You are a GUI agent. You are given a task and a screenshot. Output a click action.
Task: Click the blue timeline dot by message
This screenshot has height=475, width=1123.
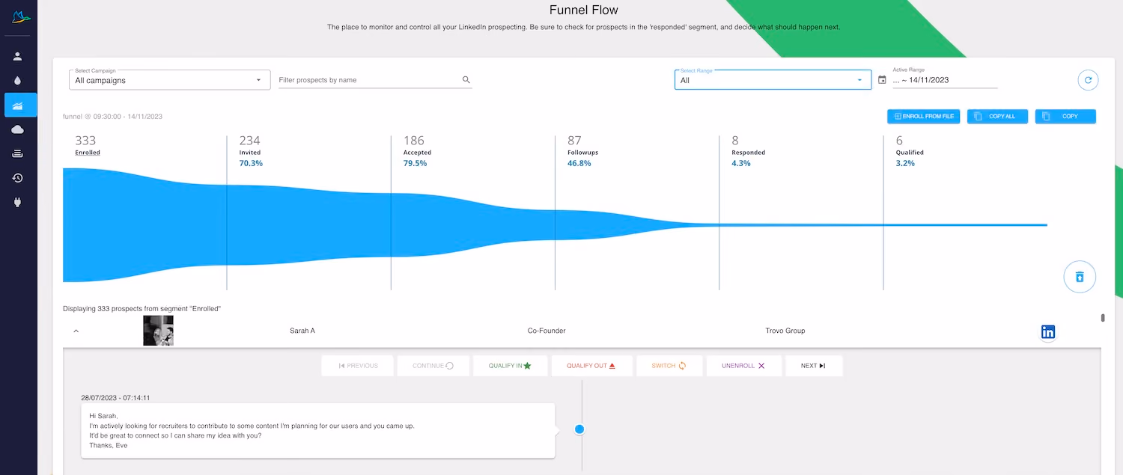pyautogui.click(x=579, y=429)
